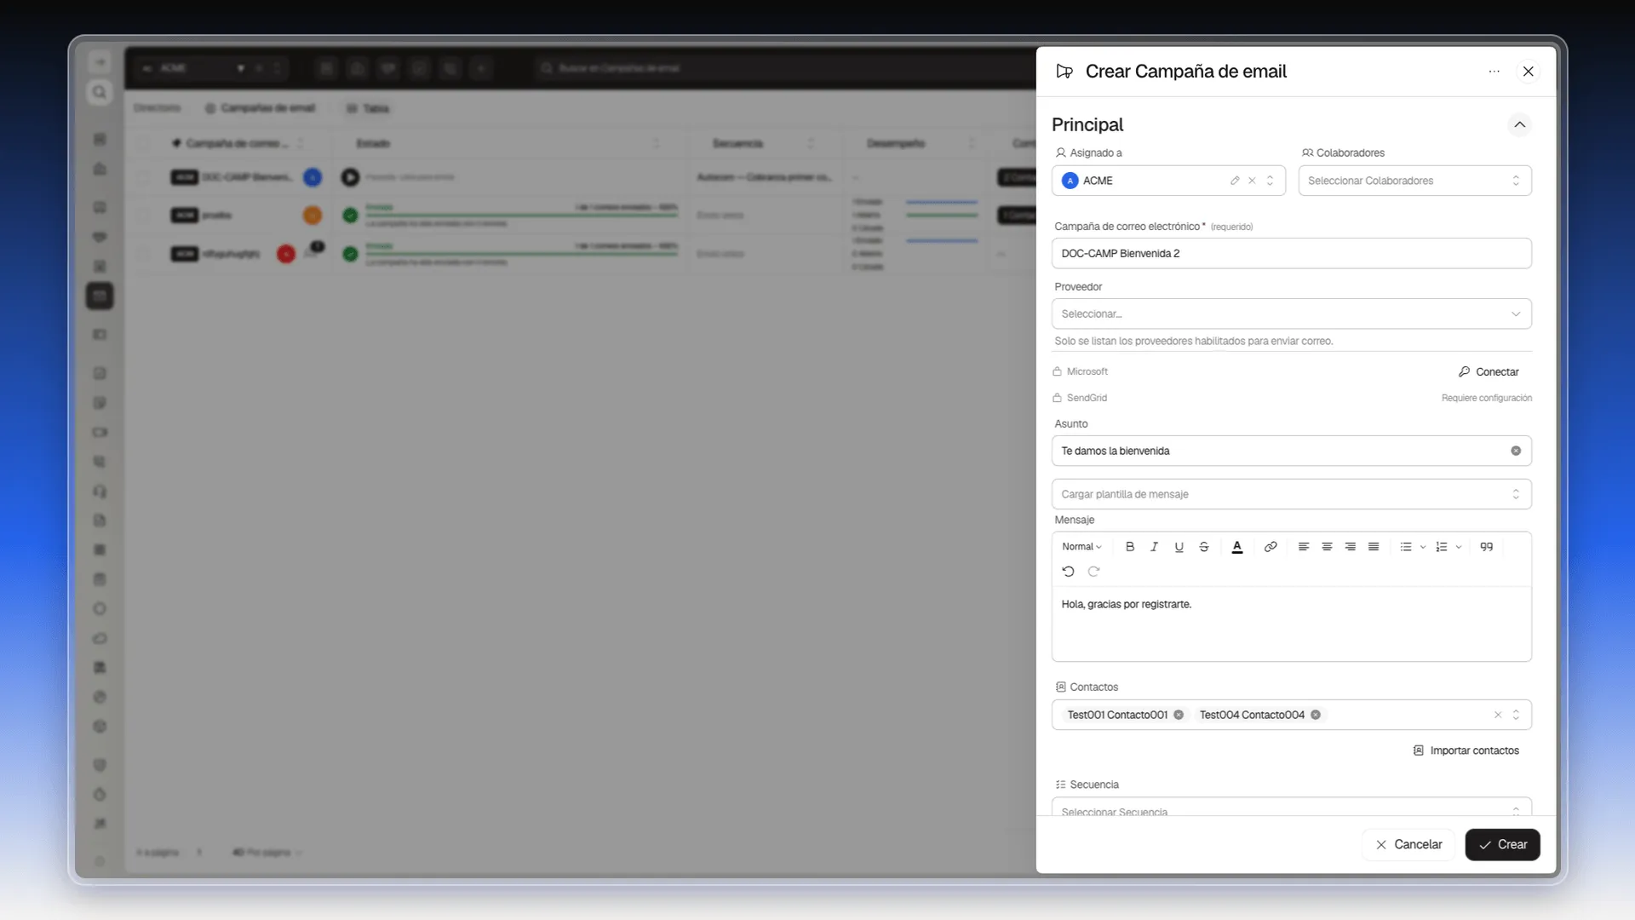Viewport: 1635px width, 920px height.
Task: Open the Seleccionar Colaboradores dropdown
Action: pyautogui.click(x=1415, y=181)
